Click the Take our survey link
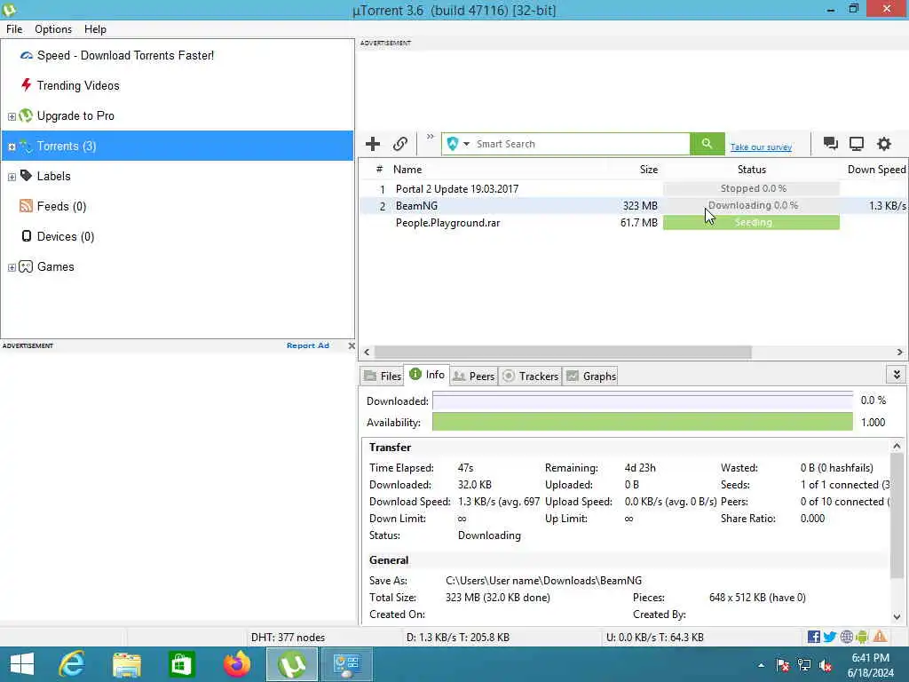This screenshot has height=682, width=909. coord(761,147)
